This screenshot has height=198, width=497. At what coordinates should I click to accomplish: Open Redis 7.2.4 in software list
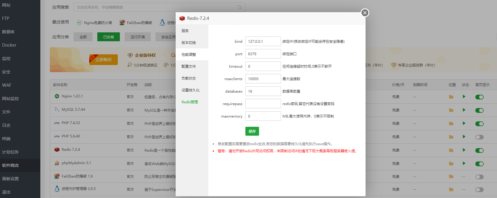[71, 150]
